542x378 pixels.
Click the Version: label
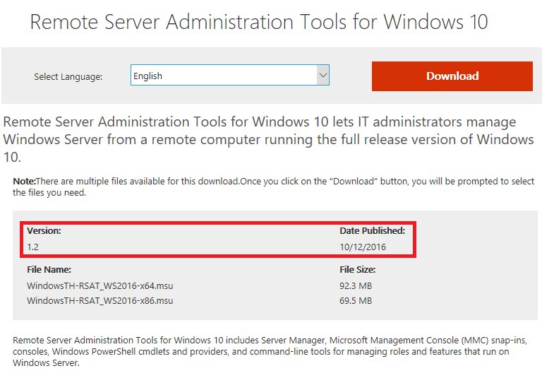click(44, 231)
